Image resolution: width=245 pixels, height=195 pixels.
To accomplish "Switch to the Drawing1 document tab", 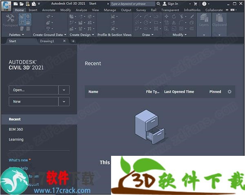I will pyautogui.click(x=47, y=41).
